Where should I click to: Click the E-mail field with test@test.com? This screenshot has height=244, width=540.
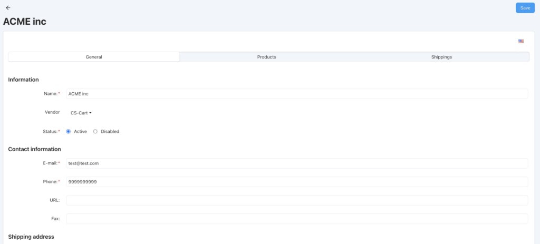[297, 163]
